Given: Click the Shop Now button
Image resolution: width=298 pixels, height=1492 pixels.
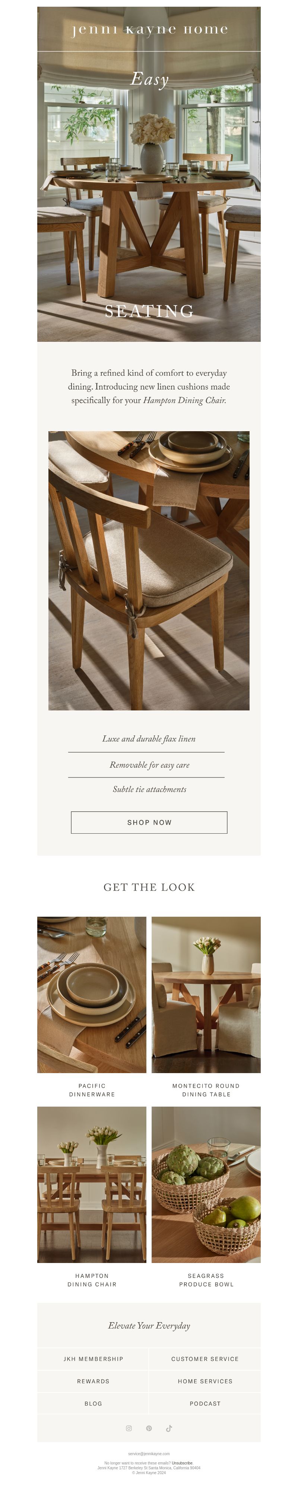Looking at the screenshot, I should 149,822.
